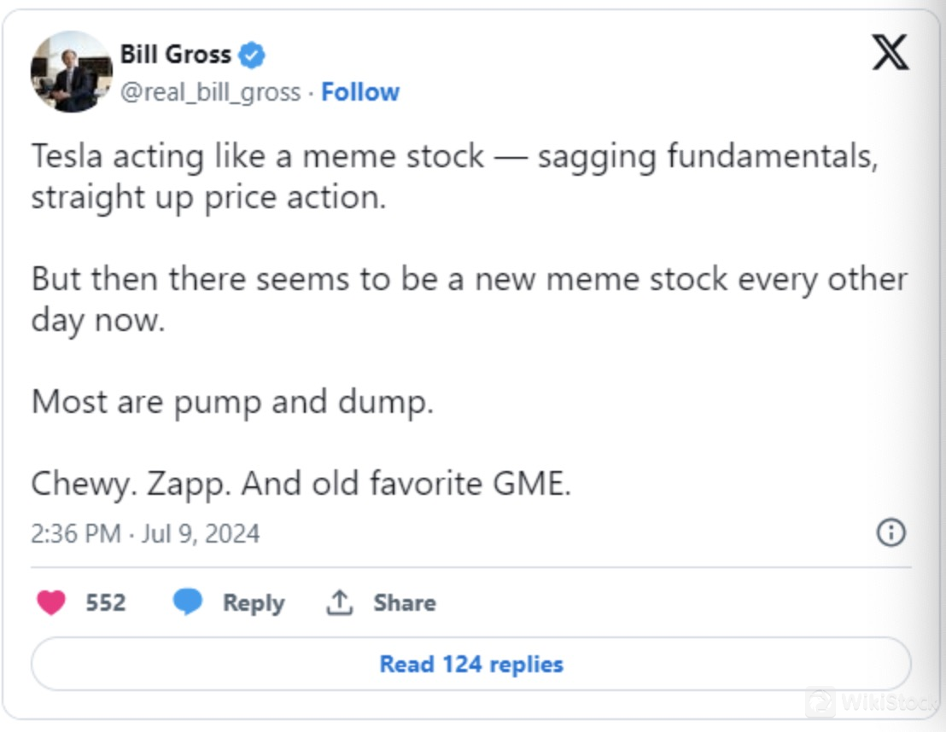The width and height of the screenshot is (946, 732).
Task: Click the "Most are pump and dump." line
Action: (x=232, y=402)
